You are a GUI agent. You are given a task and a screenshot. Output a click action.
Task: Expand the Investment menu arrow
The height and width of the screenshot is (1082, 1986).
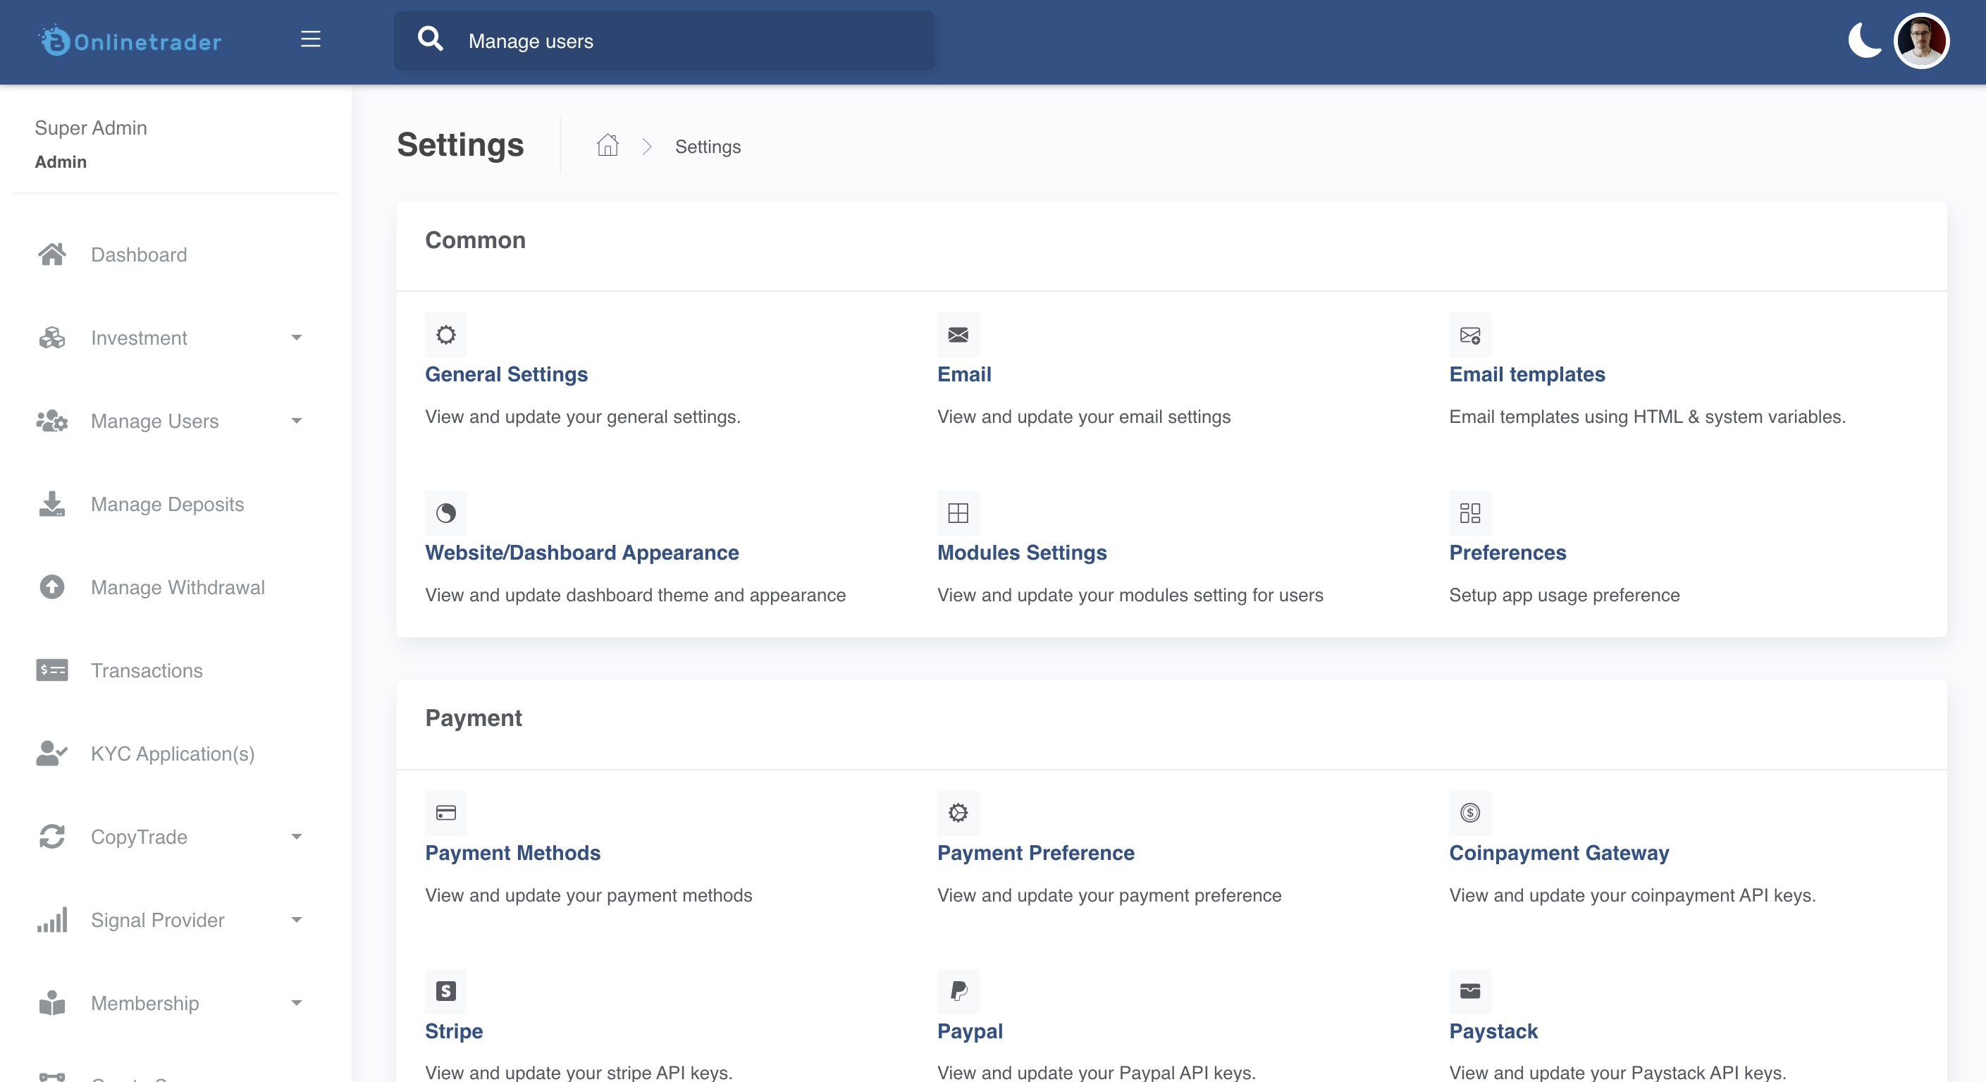(297, 338)
